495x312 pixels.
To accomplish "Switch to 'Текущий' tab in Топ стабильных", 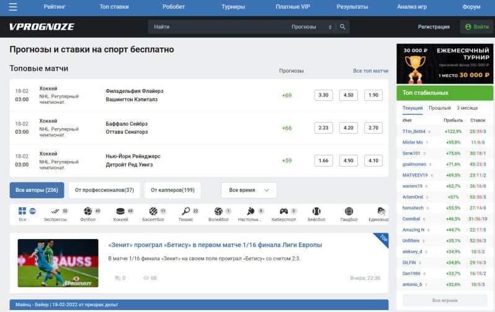I will (x=412, y=108).
